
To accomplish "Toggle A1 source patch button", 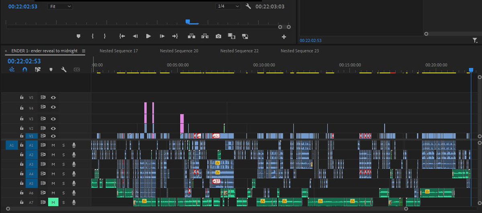I will click(12, 145).
